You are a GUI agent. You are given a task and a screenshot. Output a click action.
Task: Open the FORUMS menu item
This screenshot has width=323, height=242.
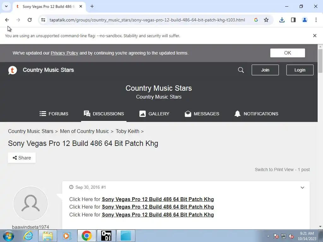click(x=54, y=113)
